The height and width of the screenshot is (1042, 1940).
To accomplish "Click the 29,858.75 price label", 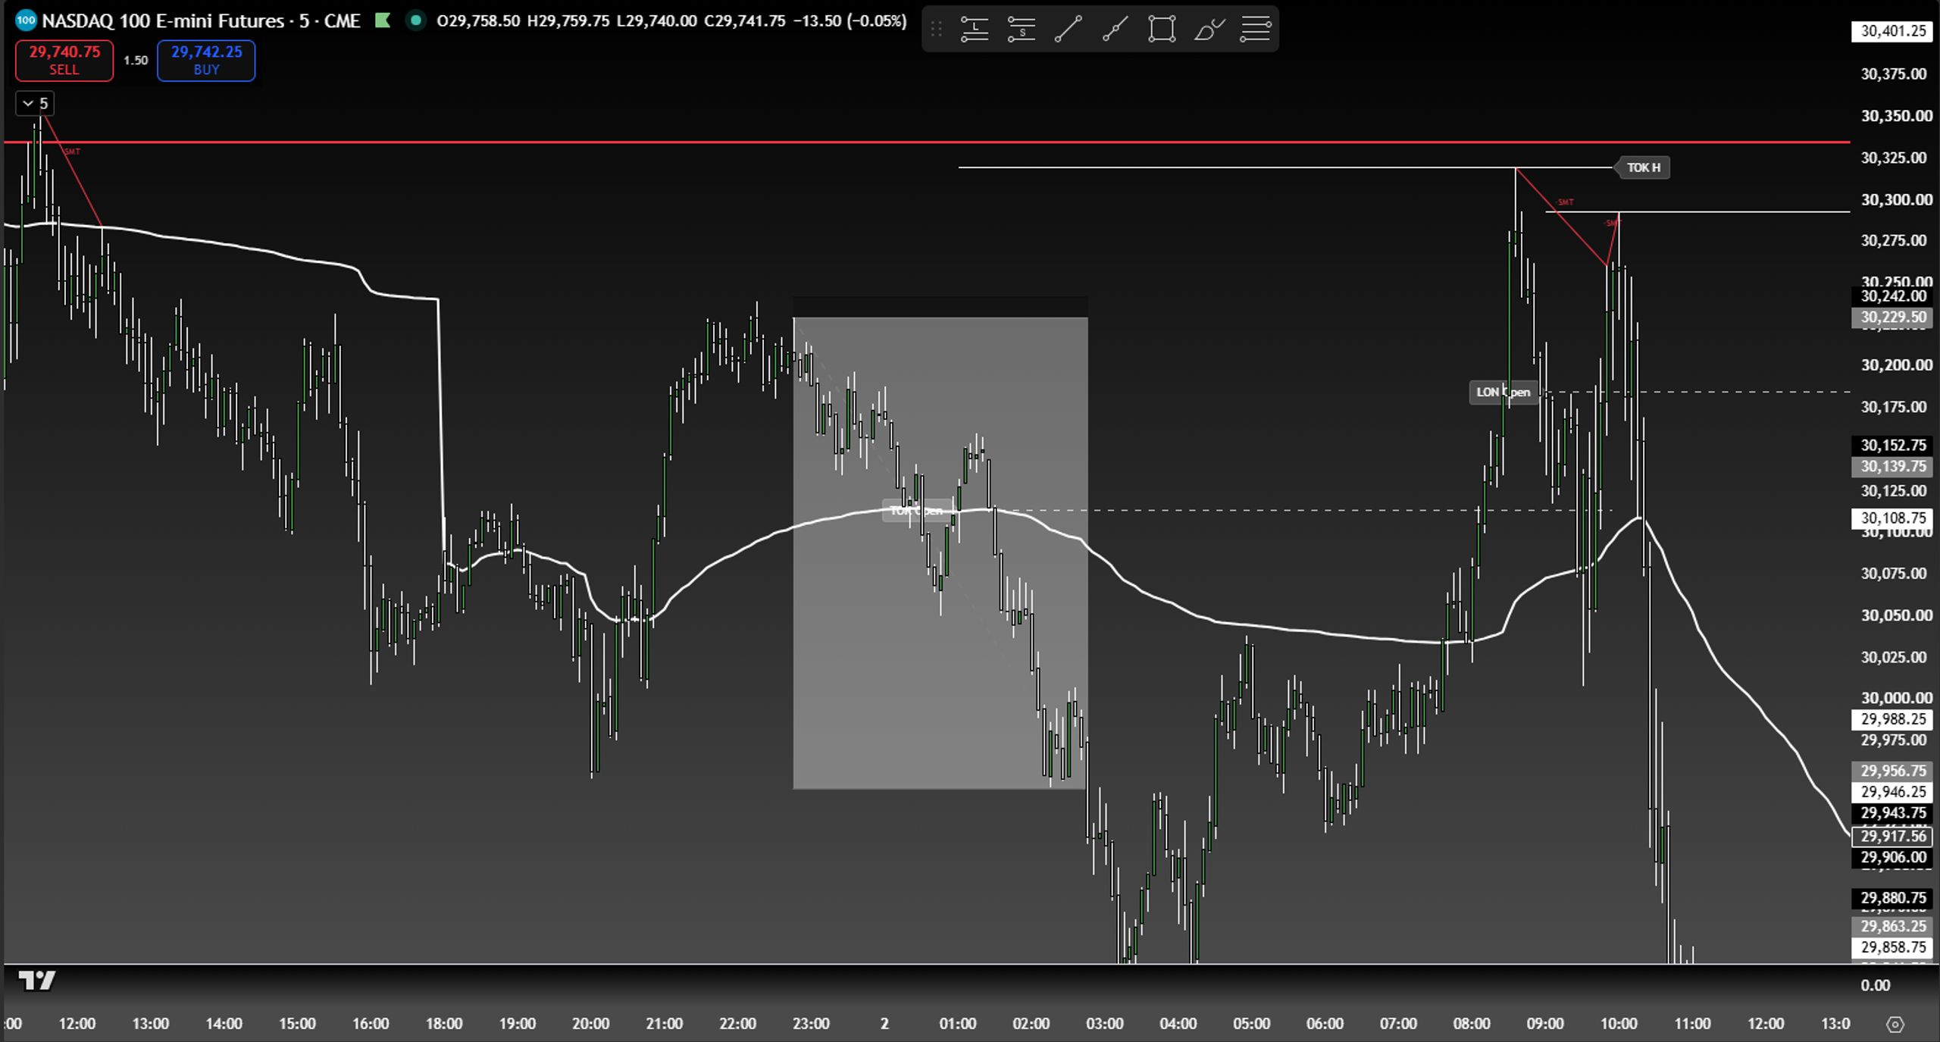I will (x=1892, y=947).
